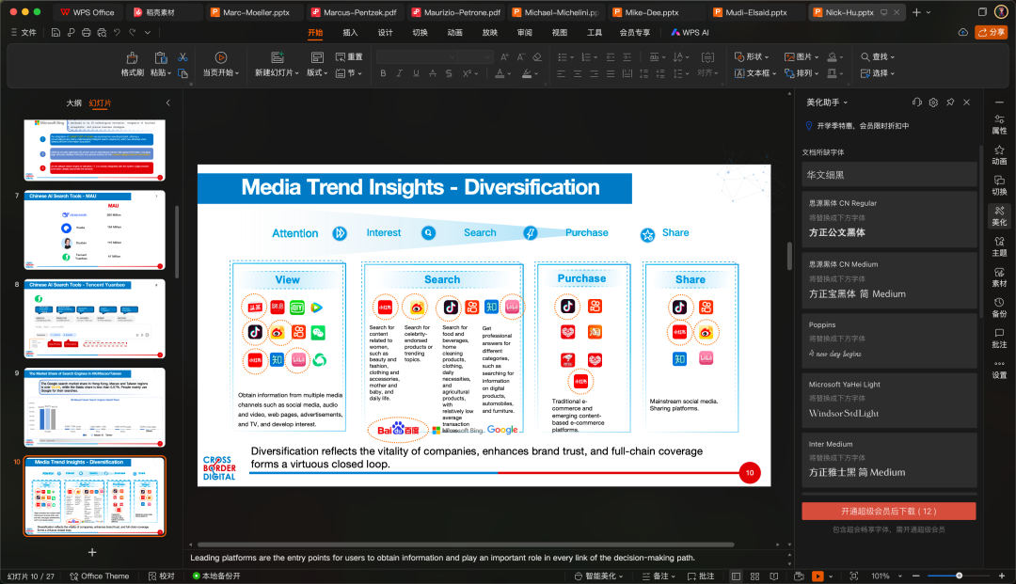Click the headset support icon in 美化助手 panel
The height and width of the screenshot is (584, 1016).
(x=916, y=103)
